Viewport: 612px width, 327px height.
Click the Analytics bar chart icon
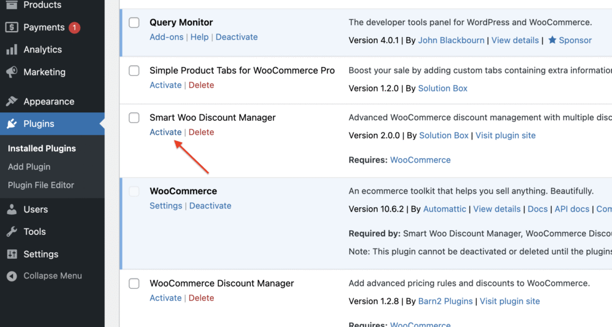(11, 50)
